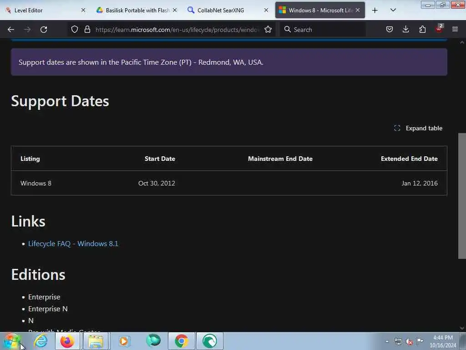Go back to the previous page

[11, 30]
